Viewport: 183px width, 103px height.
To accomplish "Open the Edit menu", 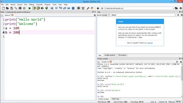I will tap(7, 5).
